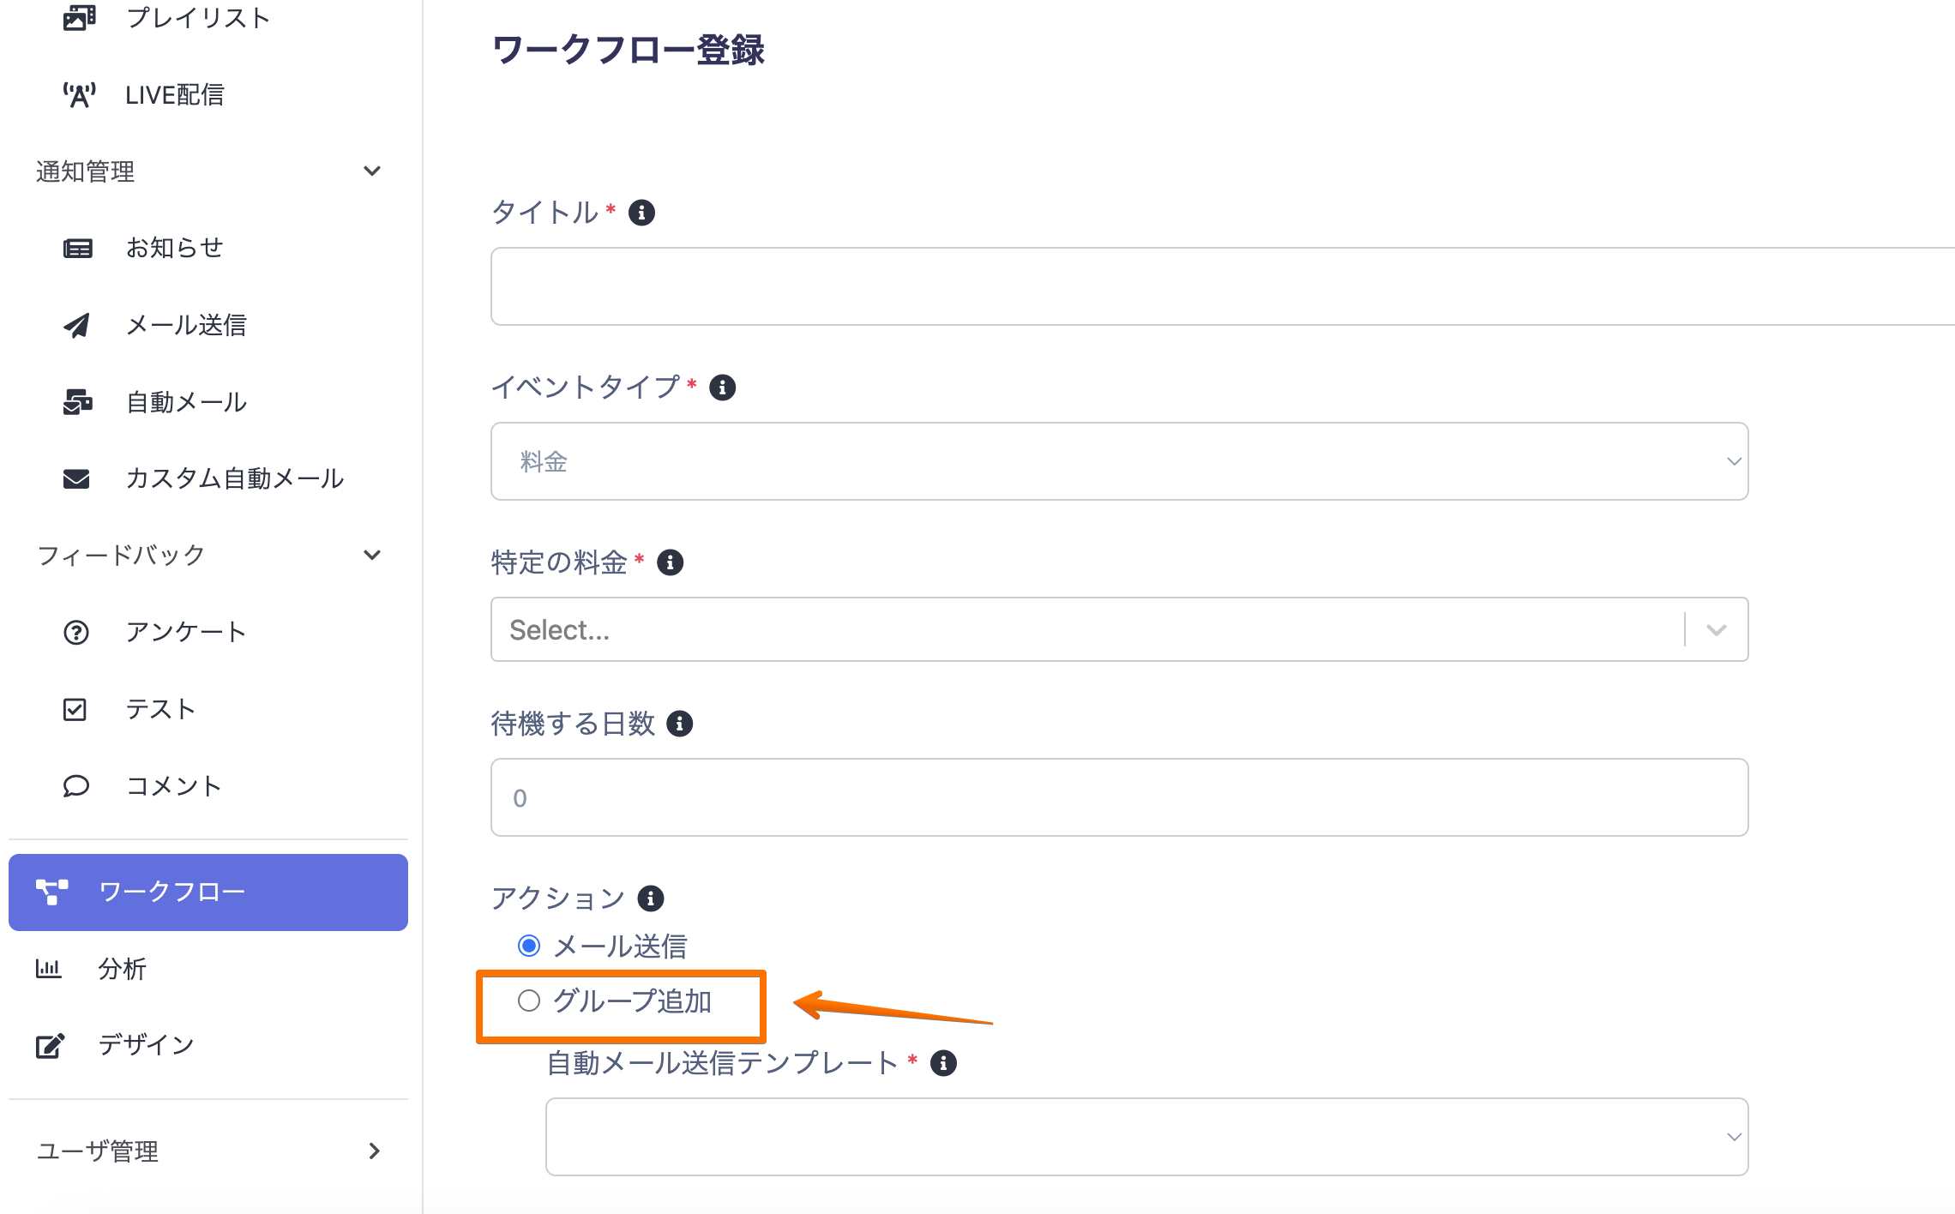Image resolution: width=1955 pixels, height=1214 pixels.
Task: Go to 分析 in the sidebar
Action: pyautogui.click(x=122, y=969)
